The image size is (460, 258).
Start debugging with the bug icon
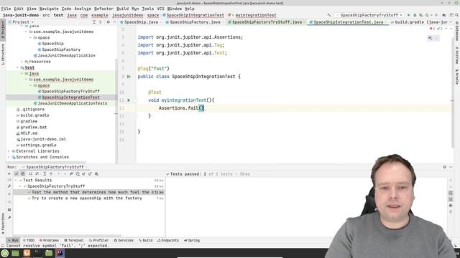[x=415, y=15]
